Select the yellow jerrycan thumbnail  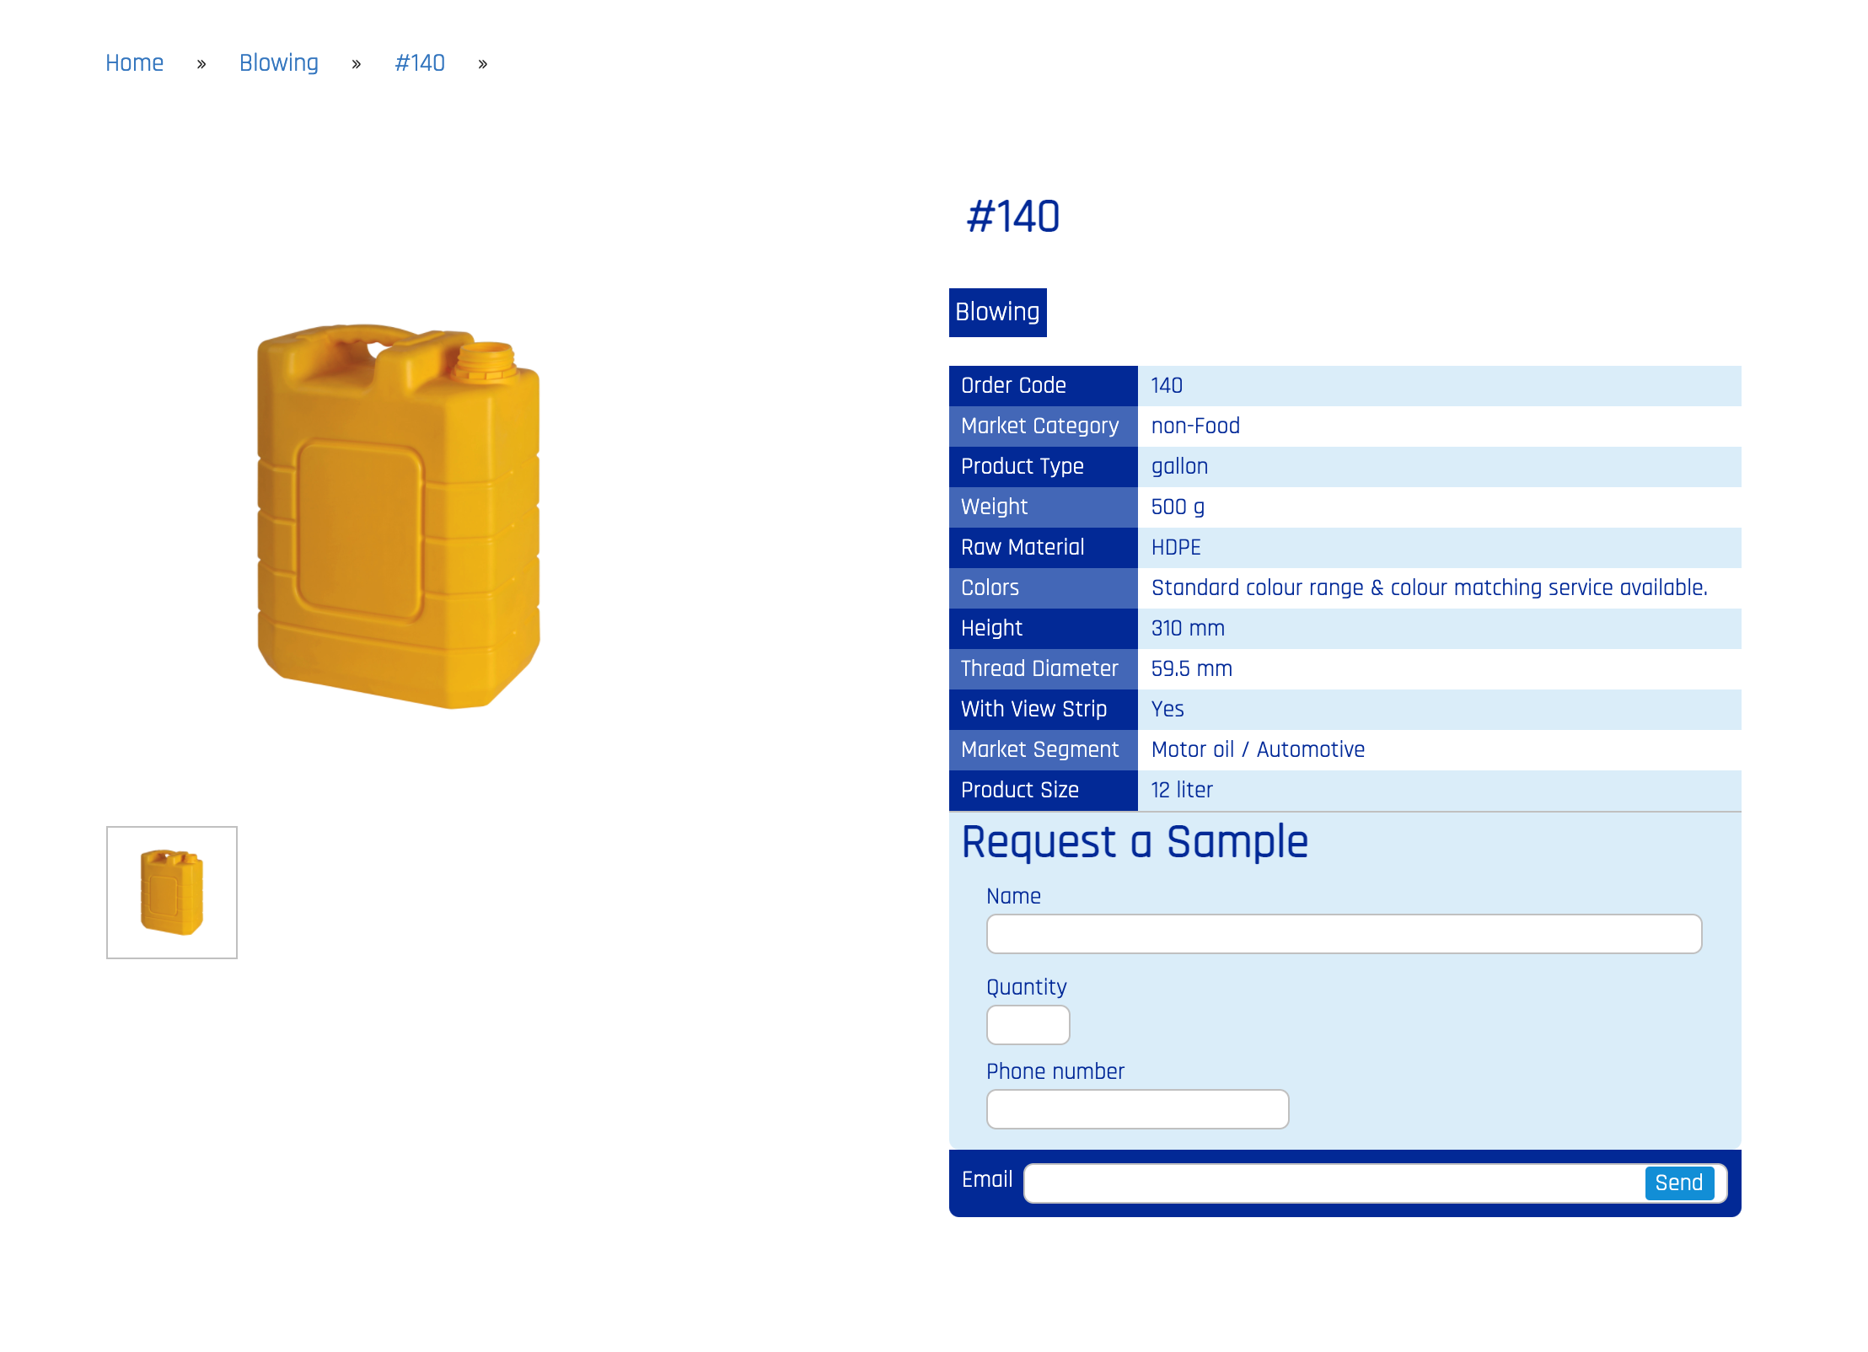pyautogui.click(x=172, y=892)
